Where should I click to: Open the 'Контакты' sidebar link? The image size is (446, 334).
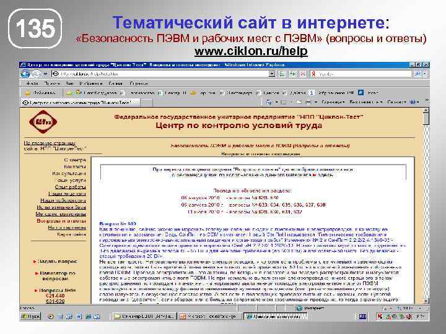click(x=75, y=167)
